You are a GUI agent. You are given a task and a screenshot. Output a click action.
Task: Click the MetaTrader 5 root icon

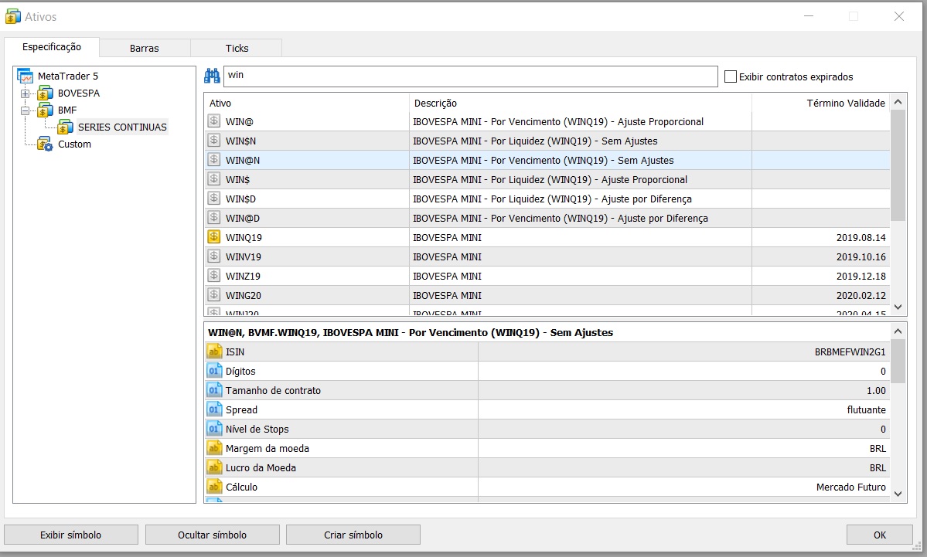point(25,76)
